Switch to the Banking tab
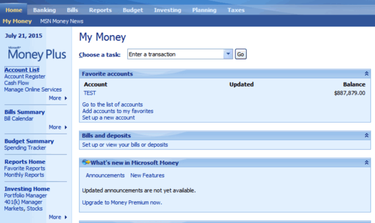 (45, 10)
